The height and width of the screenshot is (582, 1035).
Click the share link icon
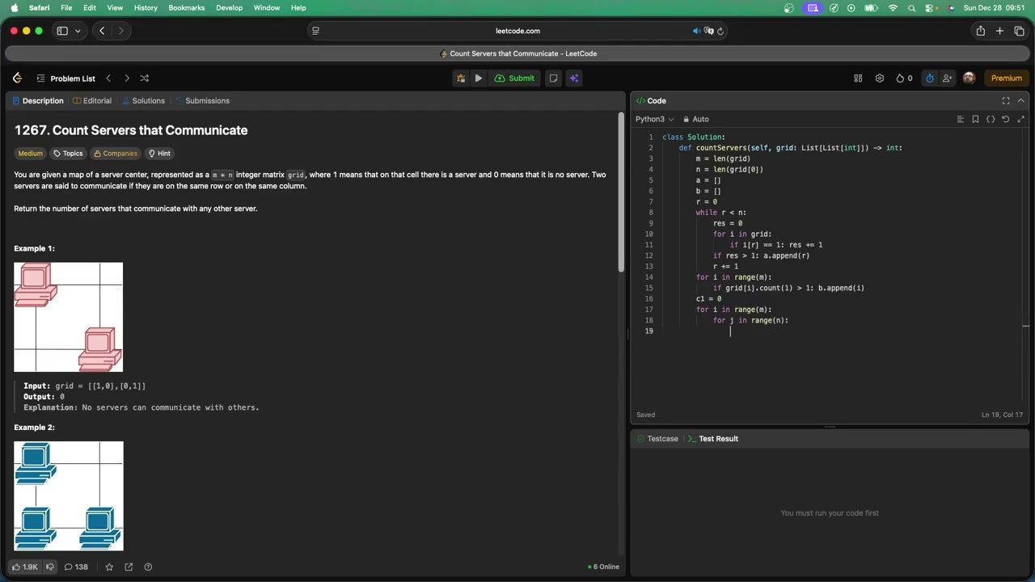[x=129, y=567]
